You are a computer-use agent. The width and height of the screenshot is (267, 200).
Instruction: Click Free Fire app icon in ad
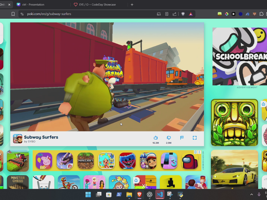click(65, 161)
